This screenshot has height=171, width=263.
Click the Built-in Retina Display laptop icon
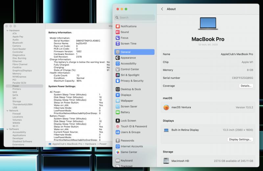click(x=166, y=130)
